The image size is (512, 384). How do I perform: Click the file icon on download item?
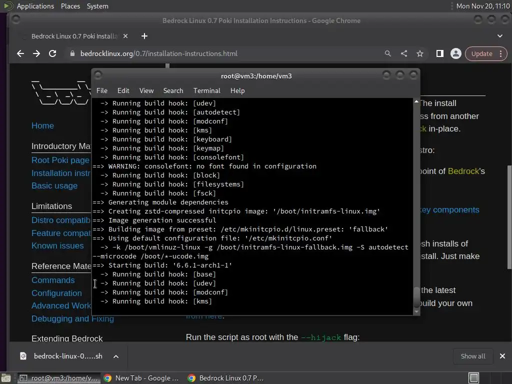(x=23, y=356)
